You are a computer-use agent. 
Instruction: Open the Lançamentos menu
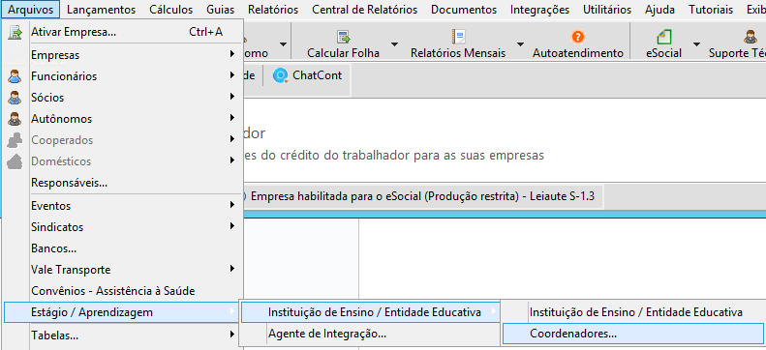tap(101, 10)
